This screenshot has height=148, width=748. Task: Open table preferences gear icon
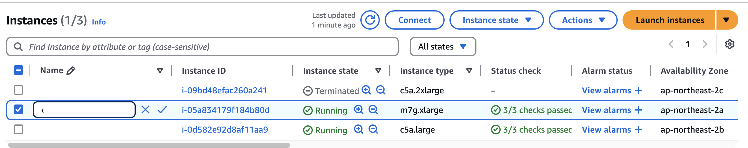(730, 44)
